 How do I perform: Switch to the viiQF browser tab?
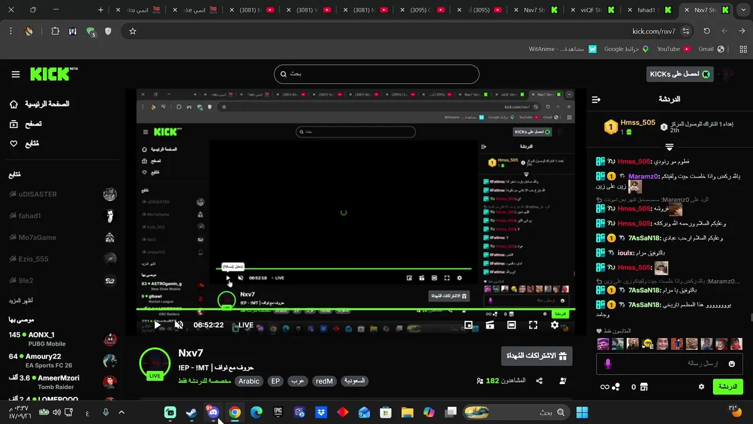[x=594, y=10]
